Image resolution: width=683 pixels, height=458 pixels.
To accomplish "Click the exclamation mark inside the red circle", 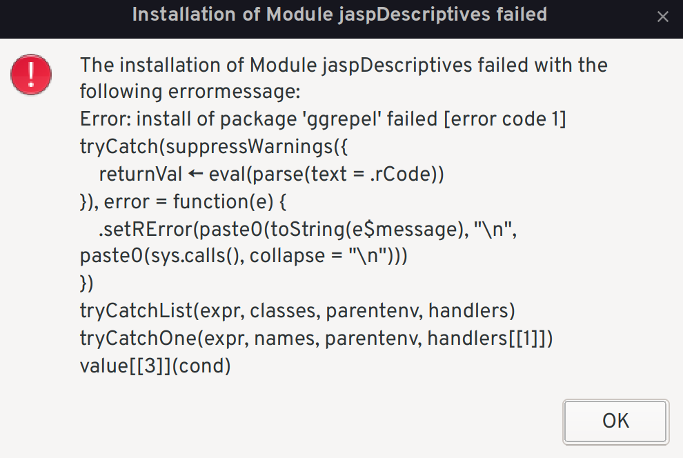I will pyautogui.click(x=30, y=74).
